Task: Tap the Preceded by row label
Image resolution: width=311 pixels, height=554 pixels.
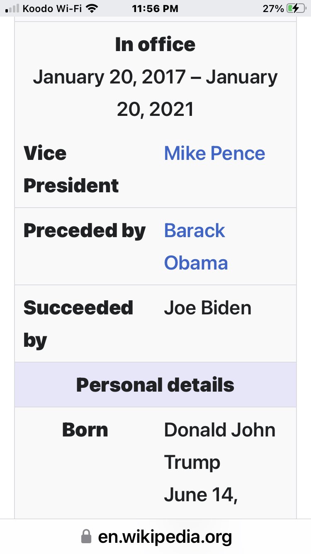Action: tap(85, 231)
